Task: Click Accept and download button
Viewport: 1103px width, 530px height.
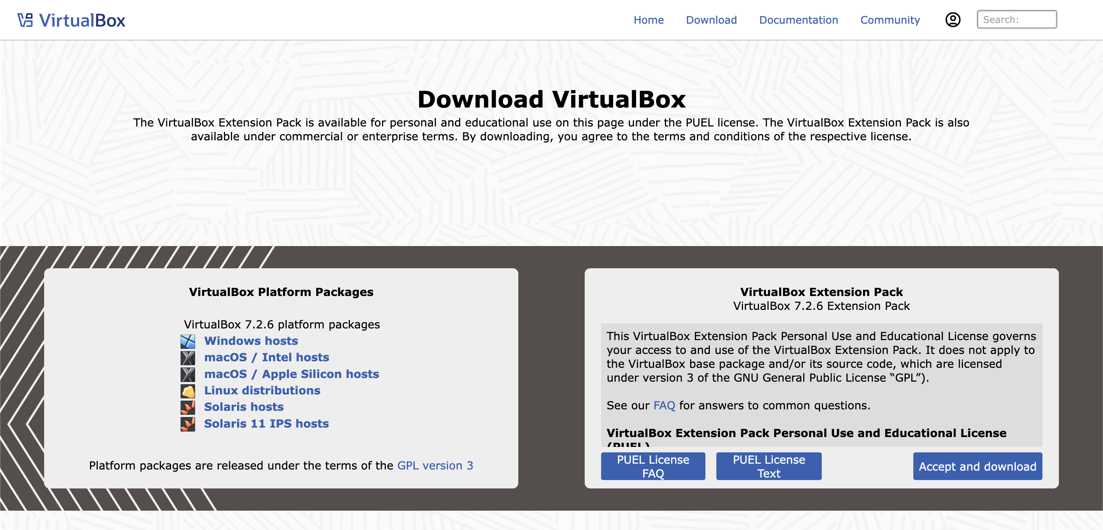Action: coord(977,466)
